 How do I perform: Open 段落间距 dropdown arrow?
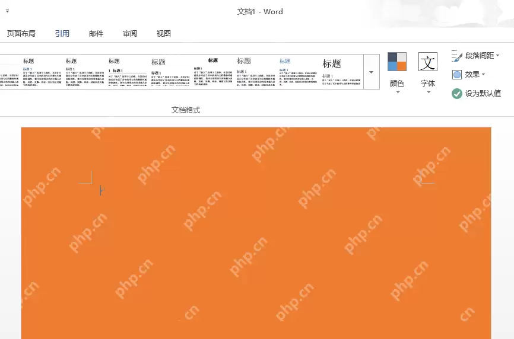click(497, 55)
